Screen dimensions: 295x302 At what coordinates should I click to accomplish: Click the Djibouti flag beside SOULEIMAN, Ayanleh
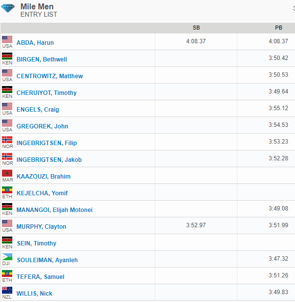coord(7,257)
